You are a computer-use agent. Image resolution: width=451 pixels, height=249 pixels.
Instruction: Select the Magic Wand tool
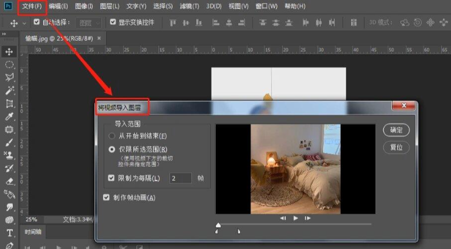(x=10, y=90)
